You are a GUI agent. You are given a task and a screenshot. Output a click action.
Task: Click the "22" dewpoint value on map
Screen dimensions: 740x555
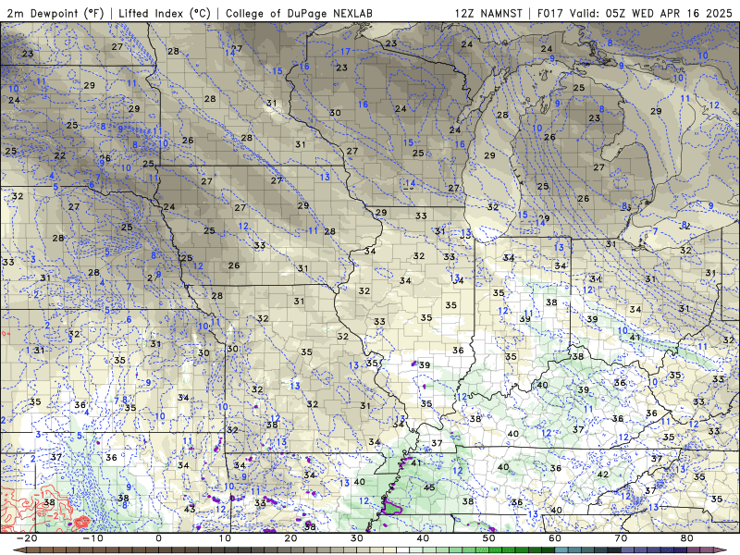59,155
